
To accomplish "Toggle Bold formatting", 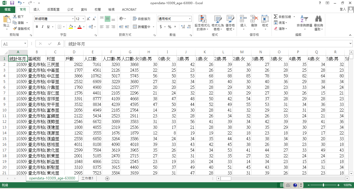I will pos(37,27).
